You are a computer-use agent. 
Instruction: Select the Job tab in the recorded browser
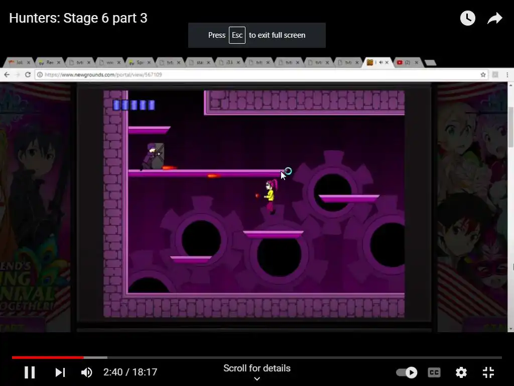[x=20, y=62]
